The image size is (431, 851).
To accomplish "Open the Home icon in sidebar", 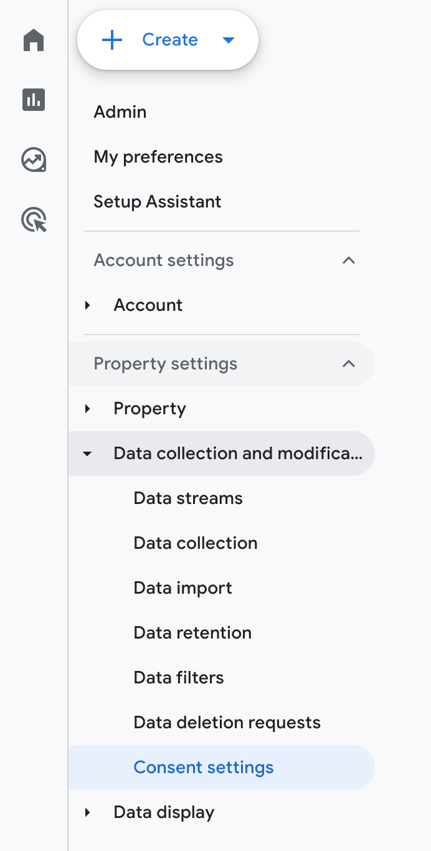I will coord(34,40).
